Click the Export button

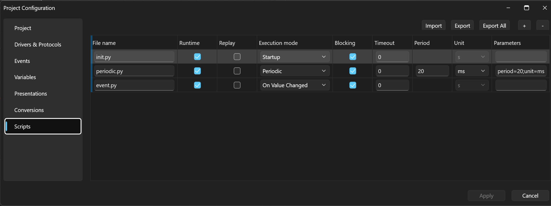(462, 26)
